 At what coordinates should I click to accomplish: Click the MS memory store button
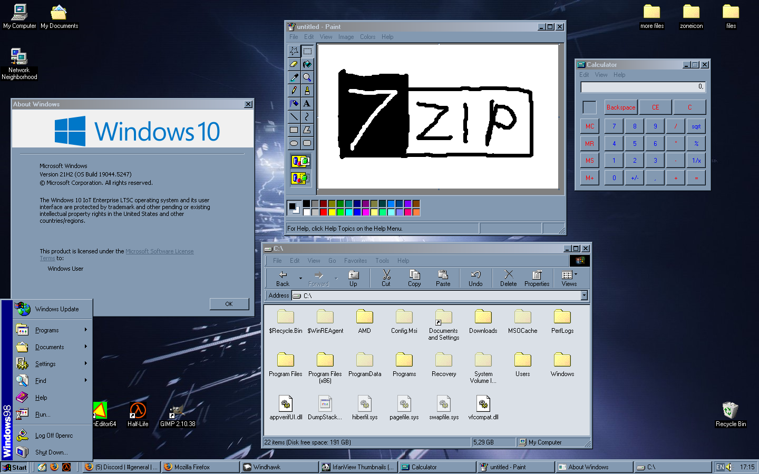(589, 161)
